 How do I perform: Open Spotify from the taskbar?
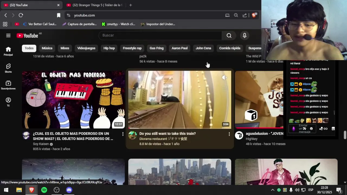[x=44, y=190]
